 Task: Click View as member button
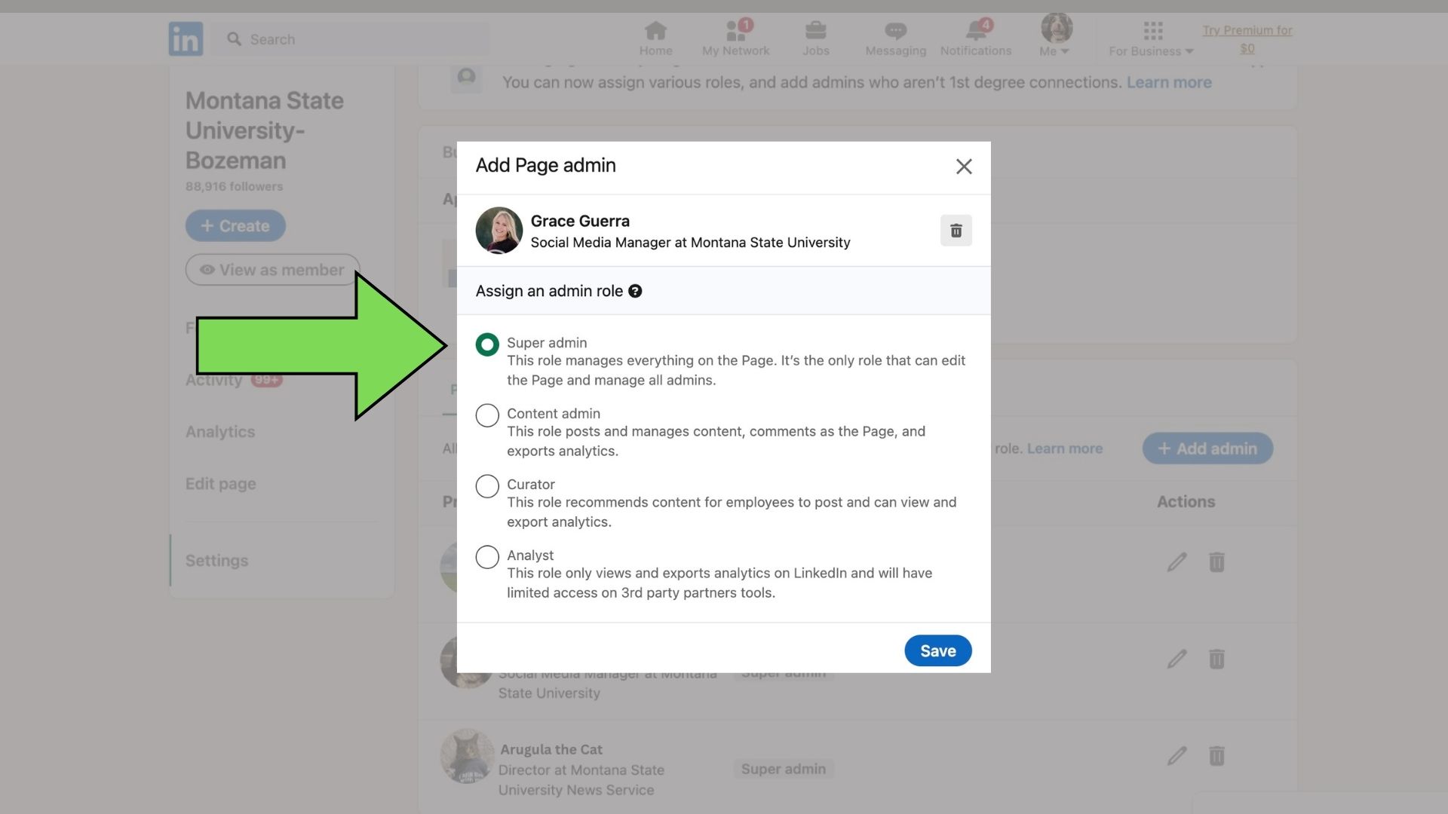coord(272,270)
